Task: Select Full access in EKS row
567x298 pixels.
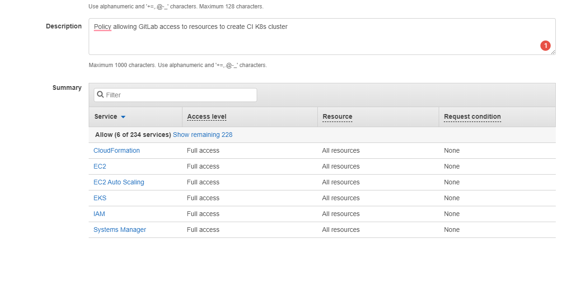Action: tap(203, 198)
